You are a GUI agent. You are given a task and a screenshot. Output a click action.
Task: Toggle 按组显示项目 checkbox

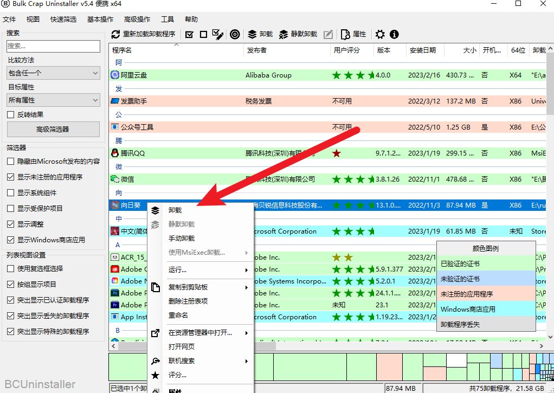[11, 284]
